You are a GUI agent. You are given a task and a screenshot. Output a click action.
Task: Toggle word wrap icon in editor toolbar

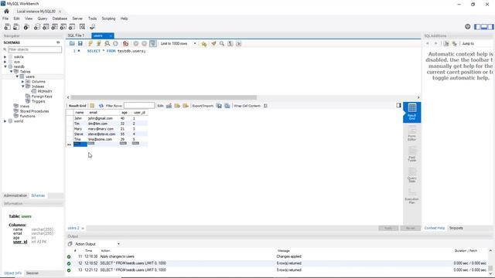pos(239,43)
